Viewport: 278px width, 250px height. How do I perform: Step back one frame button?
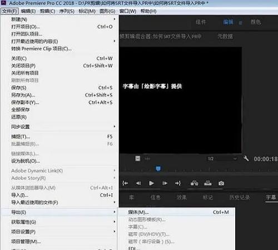138,183
